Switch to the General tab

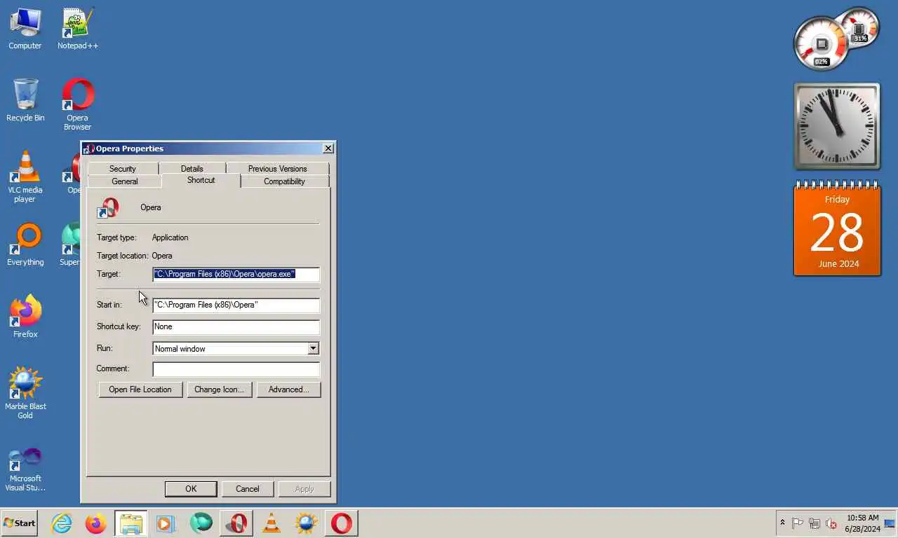[125, 181]
